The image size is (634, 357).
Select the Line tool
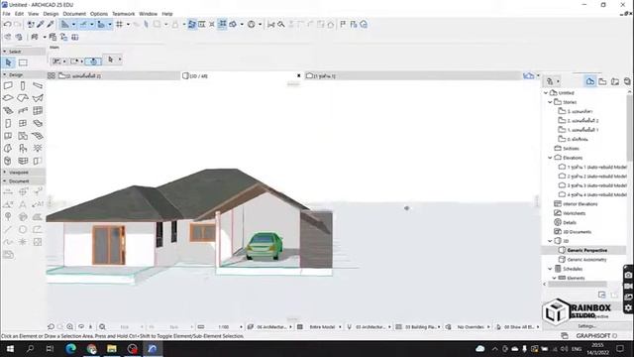[8, 229]
